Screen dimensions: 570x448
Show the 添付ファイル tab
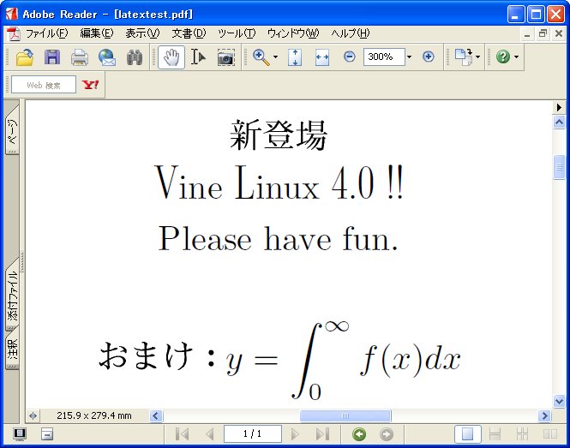[x=12, y=295]
